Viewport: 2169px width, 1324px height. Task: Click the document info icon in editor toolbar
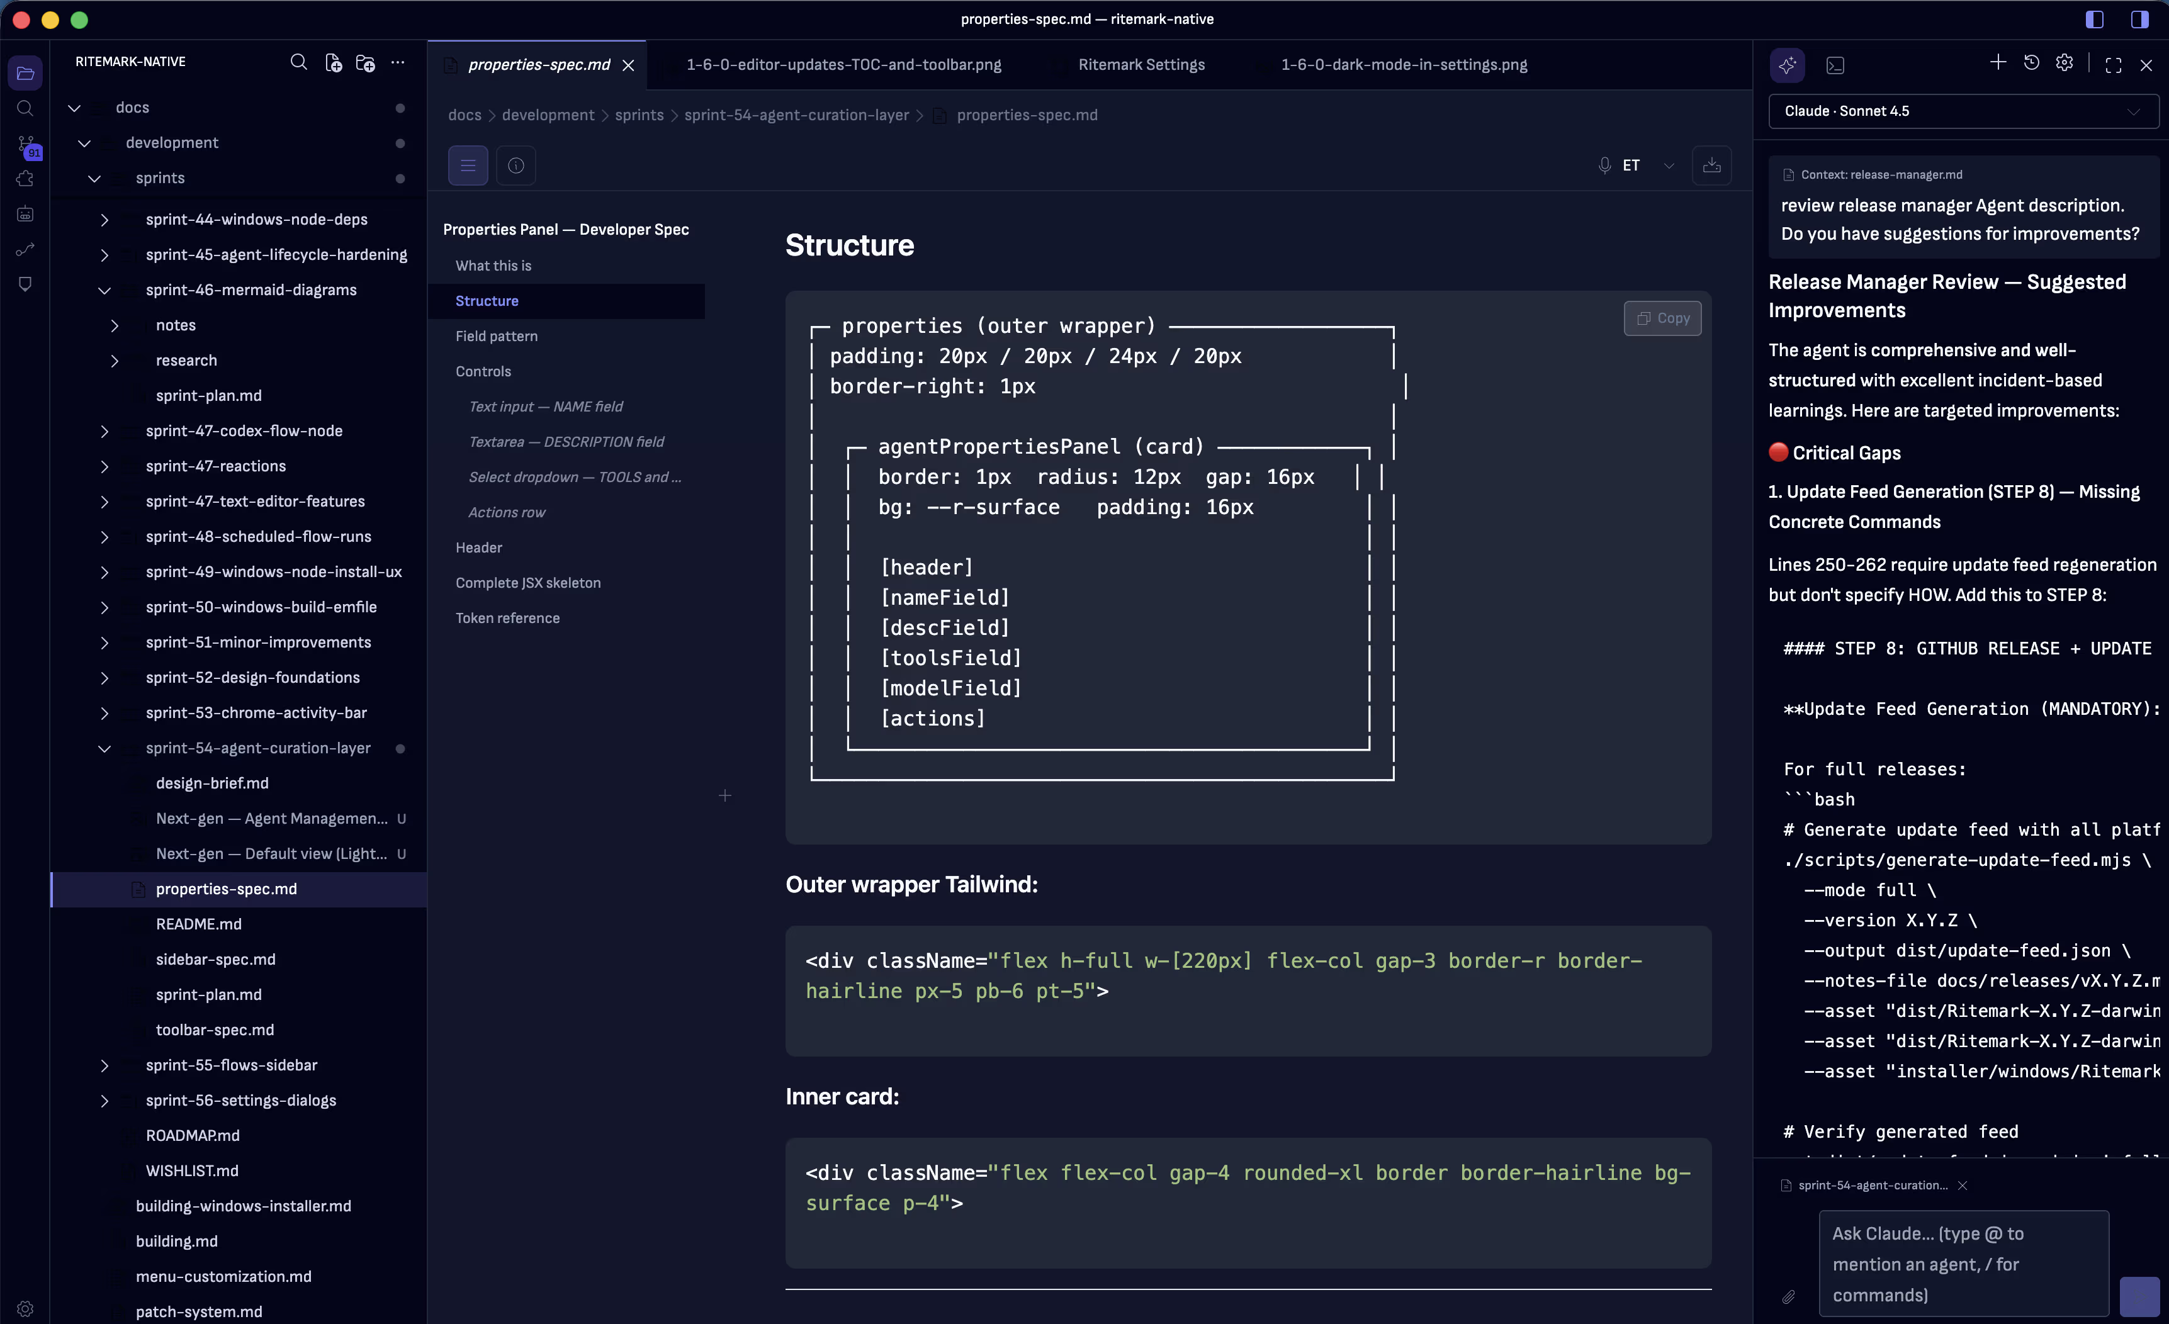(516, 165)
